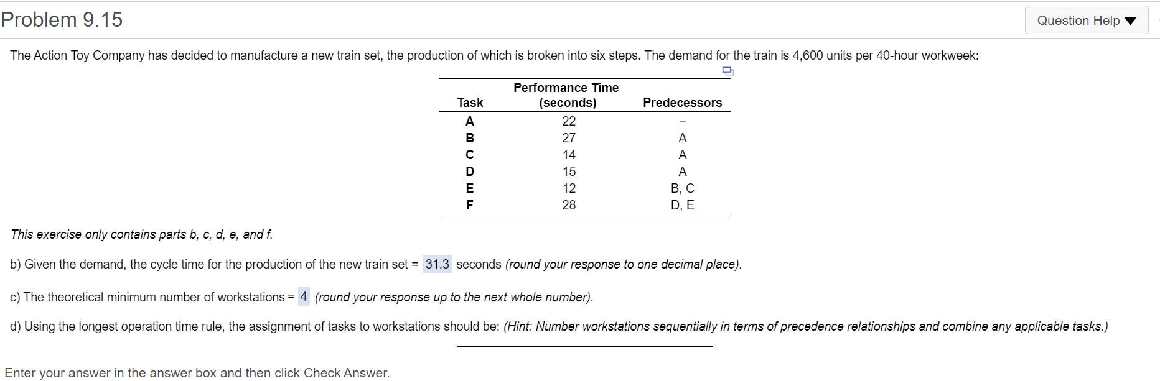Select the highlighted workstations answer 4
Image resolution: width=1160 pixels, height=381 pixels.
(x=303, y=297)
